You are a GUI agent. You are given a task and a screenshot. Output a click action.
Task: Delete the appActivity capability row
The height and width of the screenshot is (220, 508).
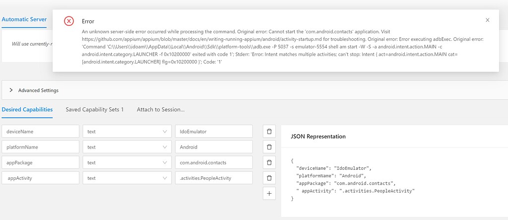269,178
